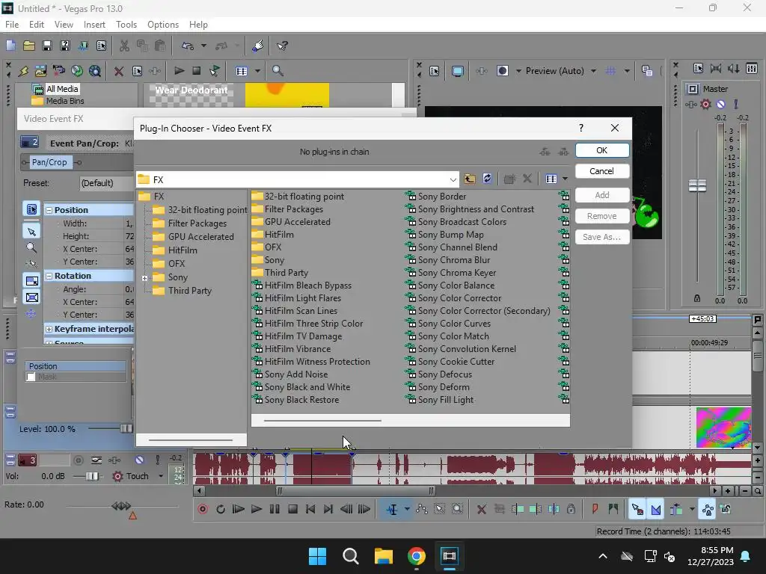The height and width of the screenshot is (574, 766).
Task: Click the Master bus FX gear icon
Action: [705, 104]
